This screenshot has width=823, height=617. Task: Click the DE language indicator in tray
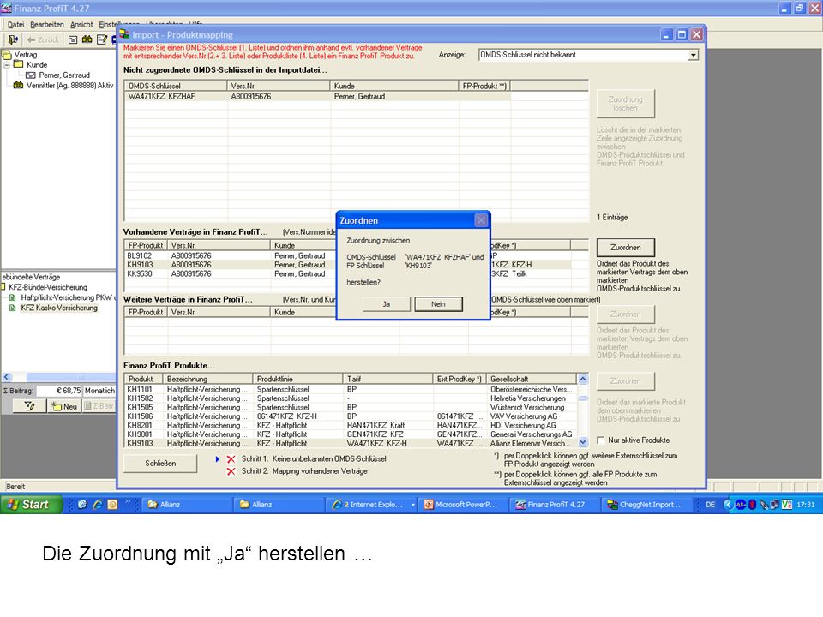(710, 505)
